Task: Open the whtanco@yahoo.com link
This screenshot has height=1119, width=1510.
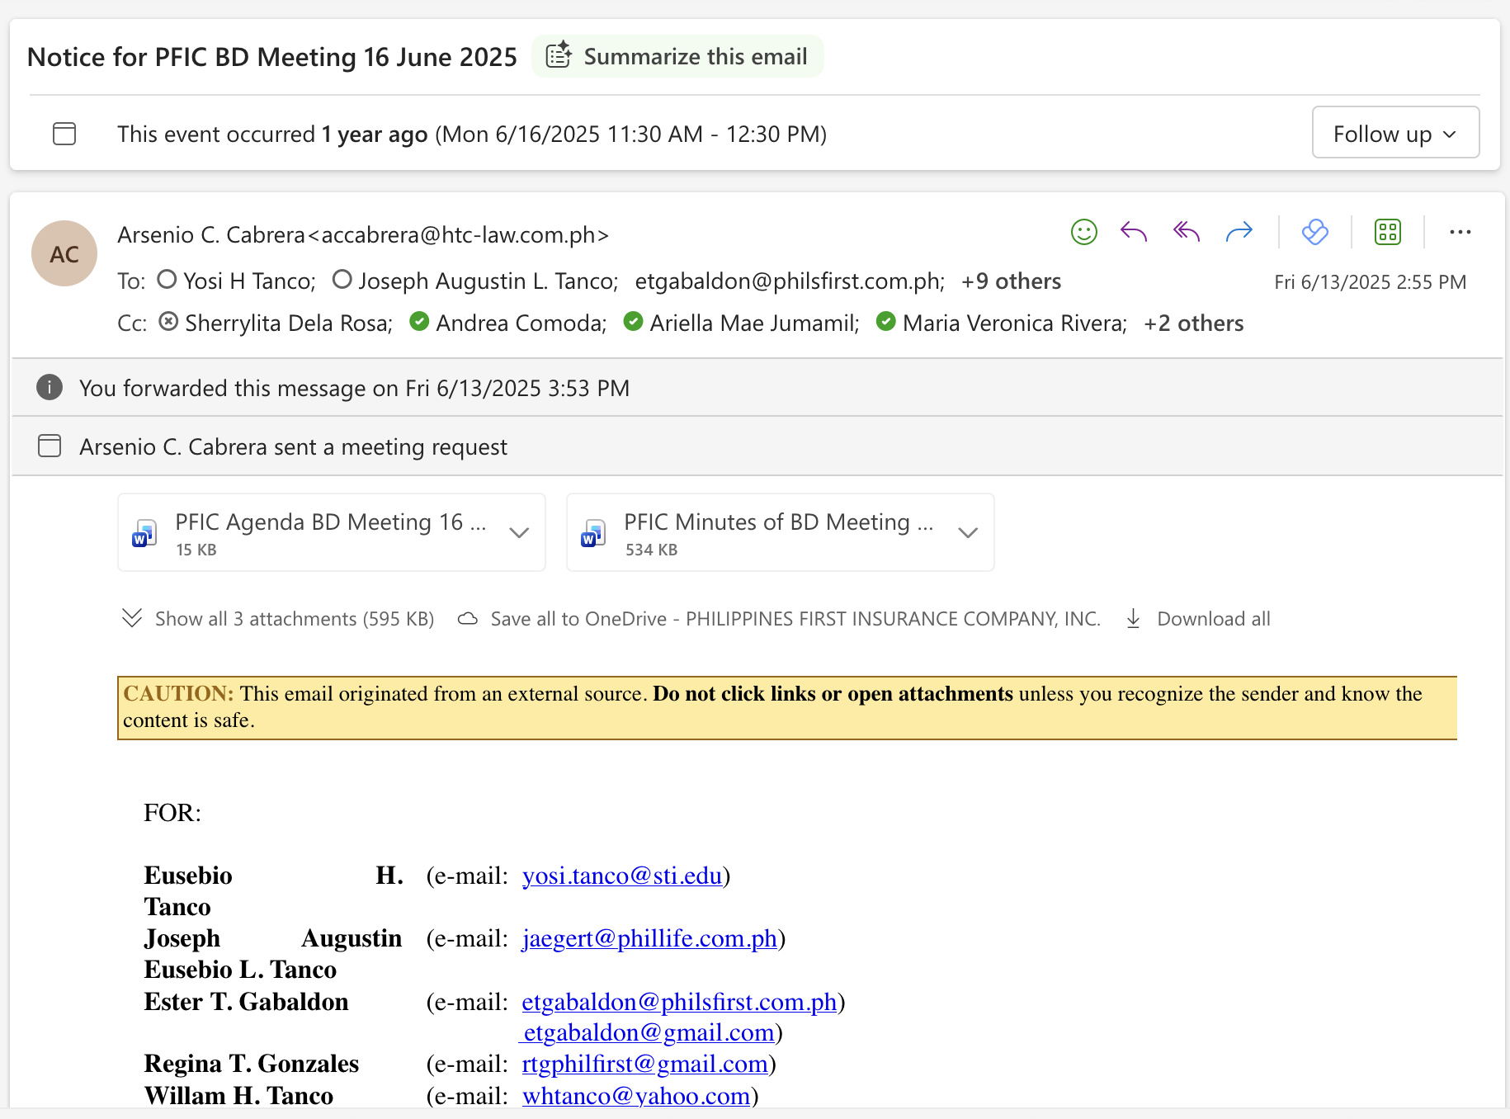Action: pyautogui.click(x=636, y=1096)
